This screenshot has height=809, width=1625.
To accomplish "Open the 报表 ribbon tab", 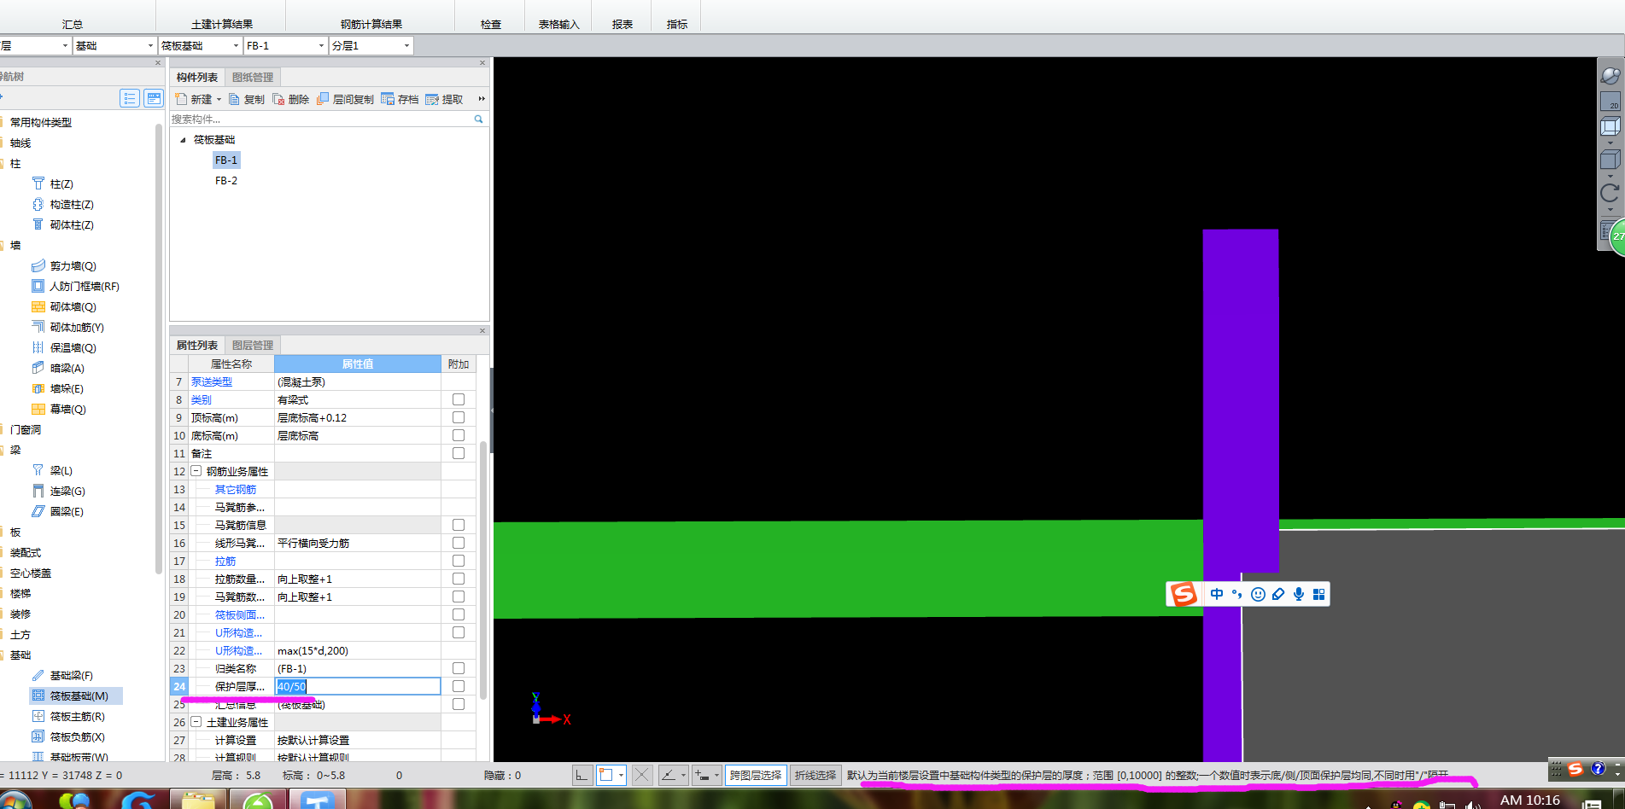I will tap(622, 24).
